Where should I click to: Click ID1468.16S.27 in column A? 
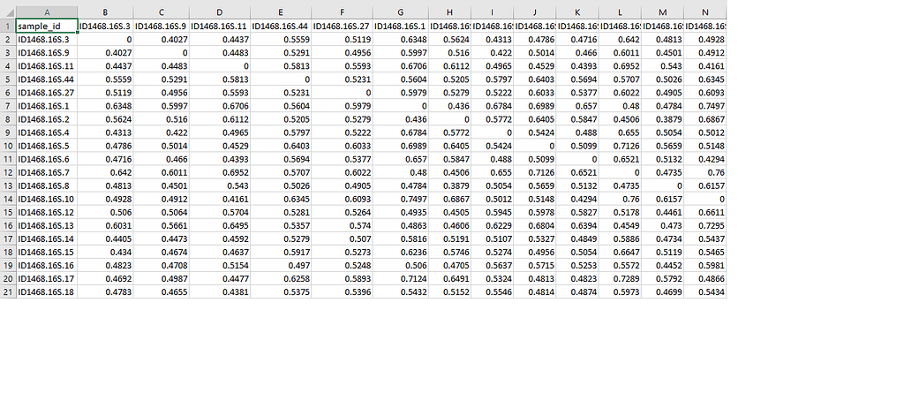pyautogui.click(x=47, y=93)
